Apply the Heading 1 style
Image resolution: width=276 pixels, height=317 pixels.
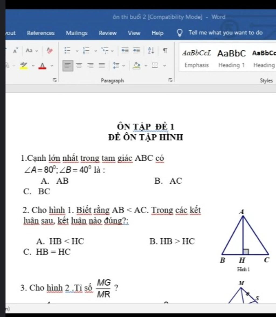click(232, 59)
